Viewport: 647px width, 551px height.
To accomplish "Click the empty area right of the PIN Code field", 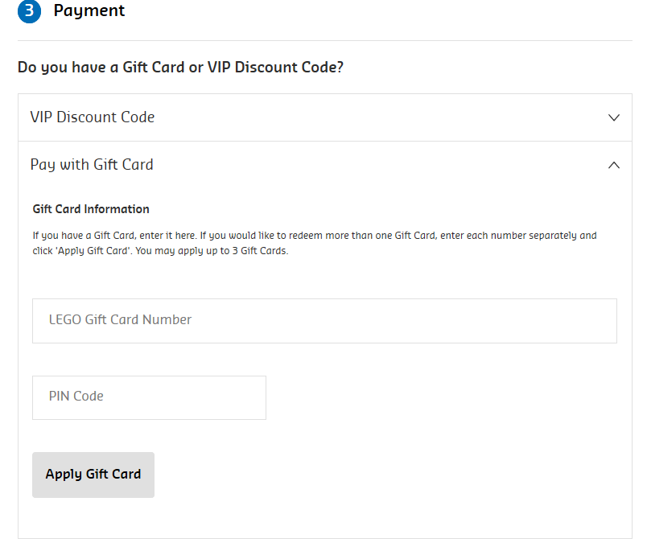I will [441, 397].
